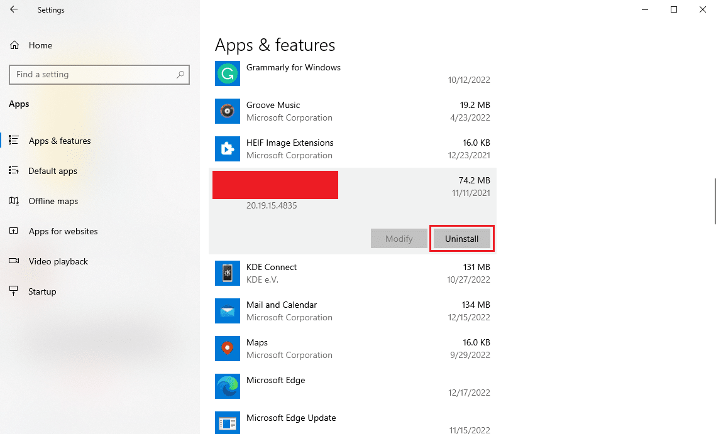Viewport: 716px width, 434px height.
Task: Expand the Groove Music entry
Action: click(x=352, y=111)
